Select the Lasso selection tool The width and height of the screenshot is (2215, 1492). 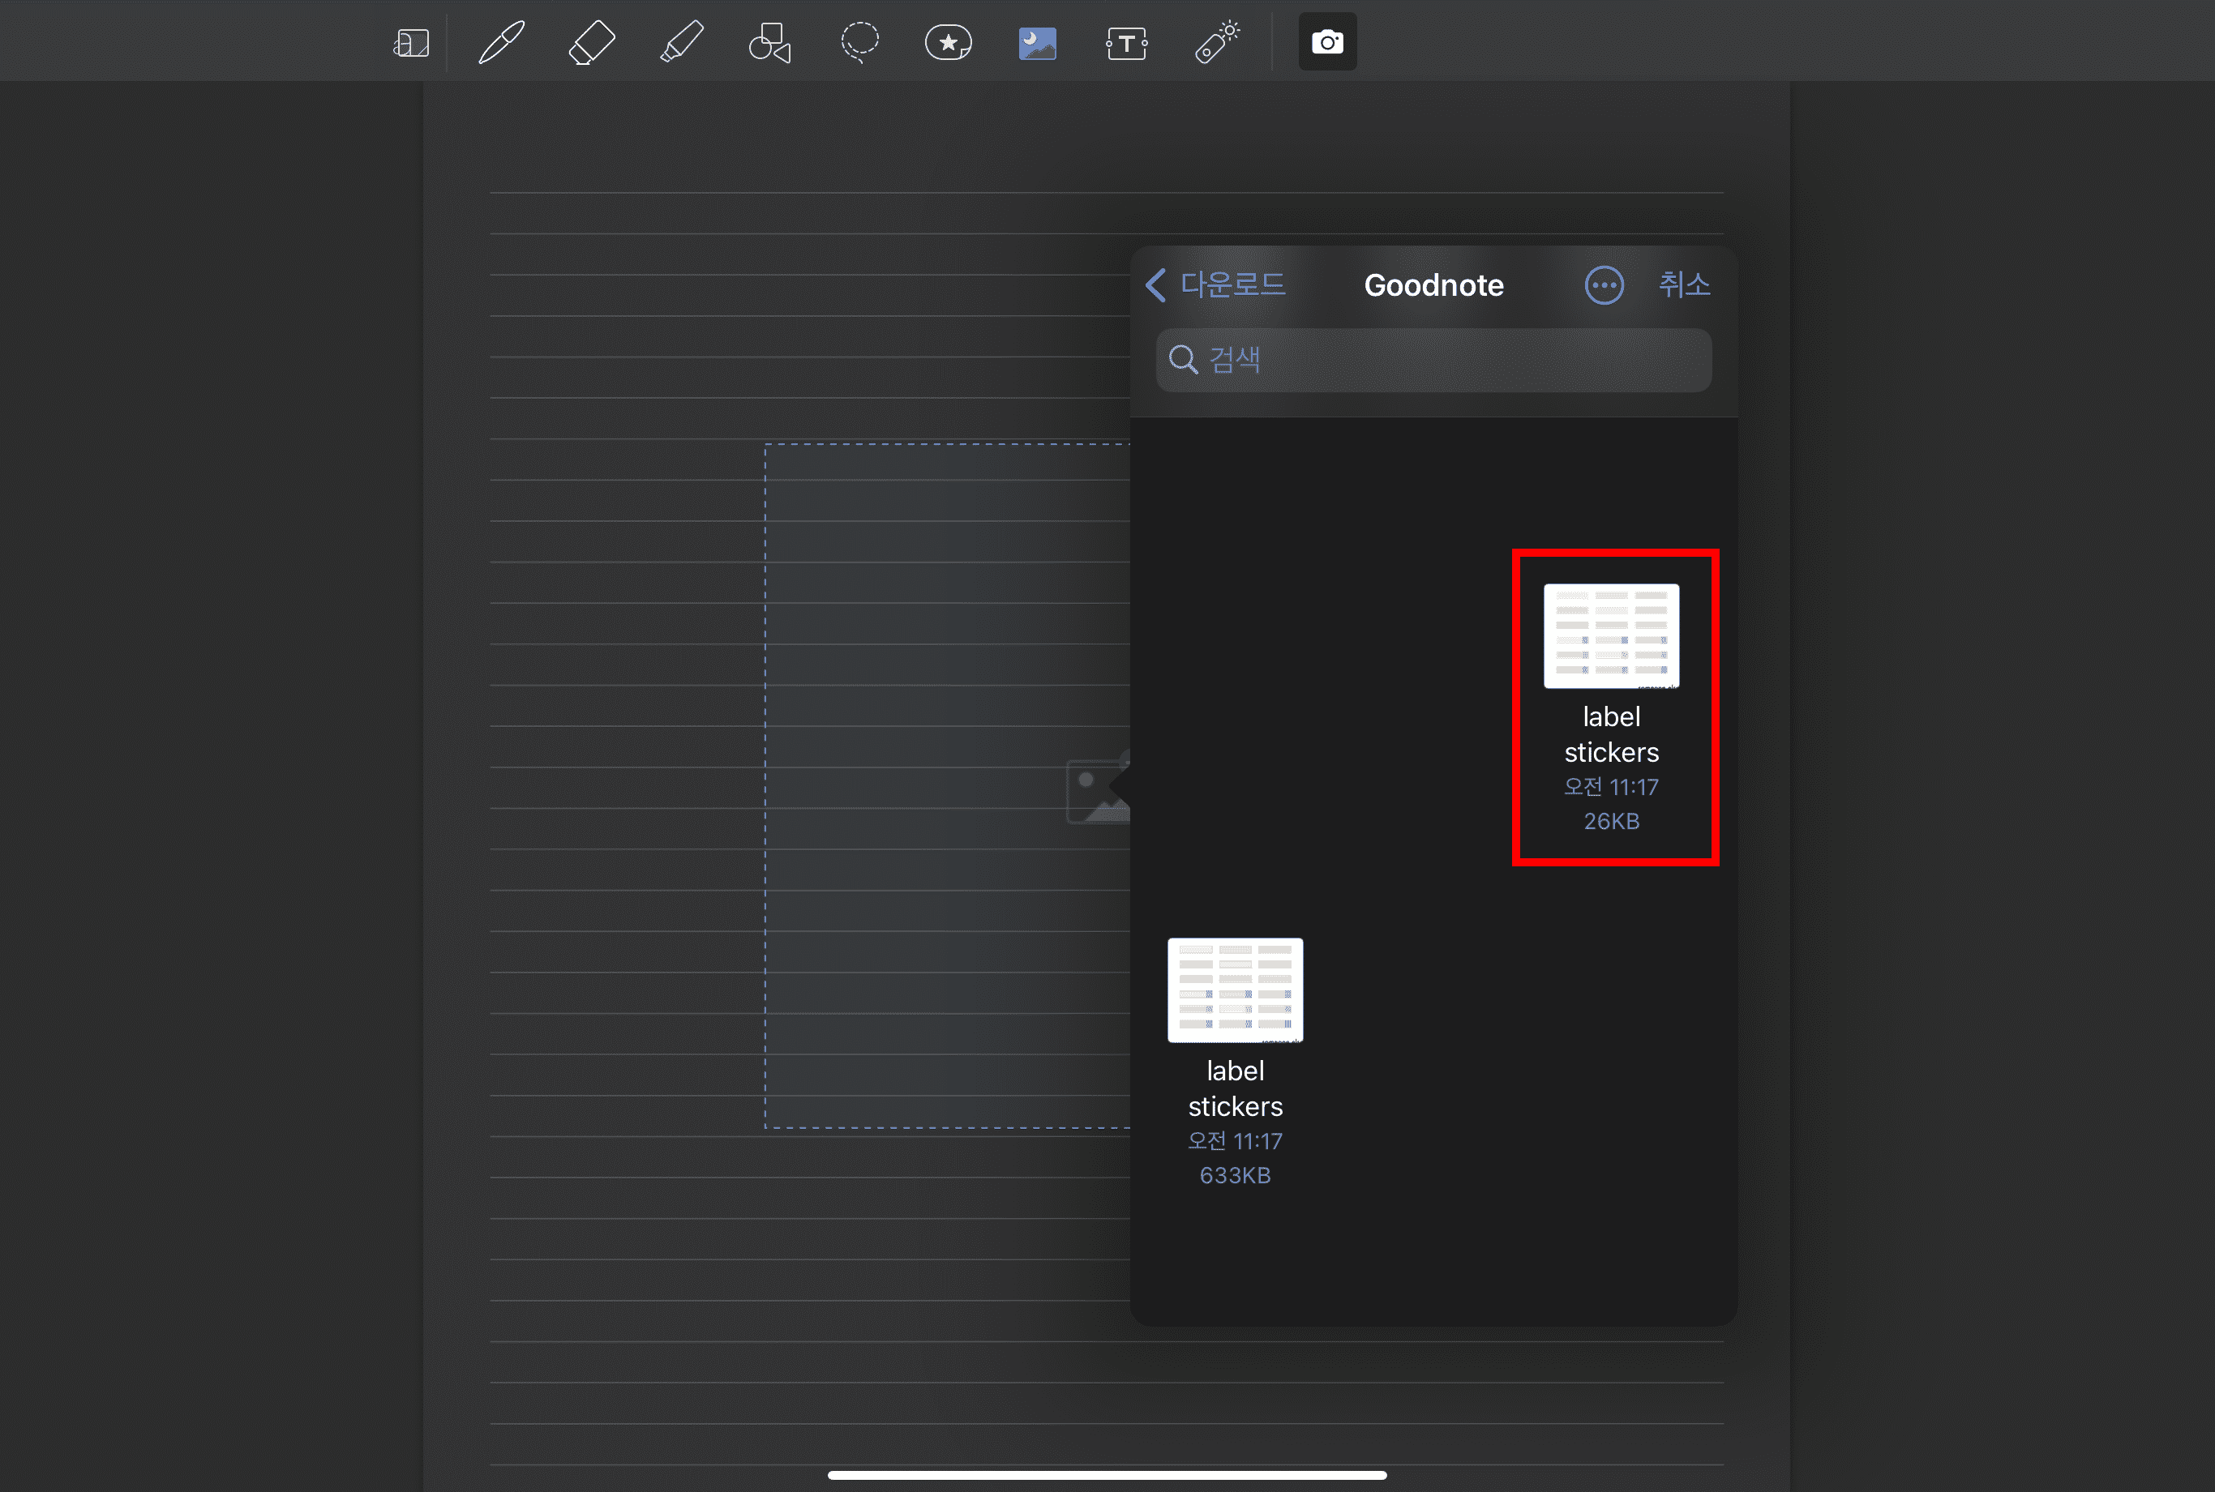(859, 43)
